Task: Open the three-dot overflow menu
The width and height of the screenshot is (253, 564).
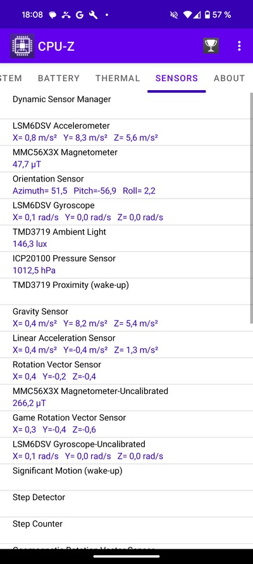Action: pos(239,46)
